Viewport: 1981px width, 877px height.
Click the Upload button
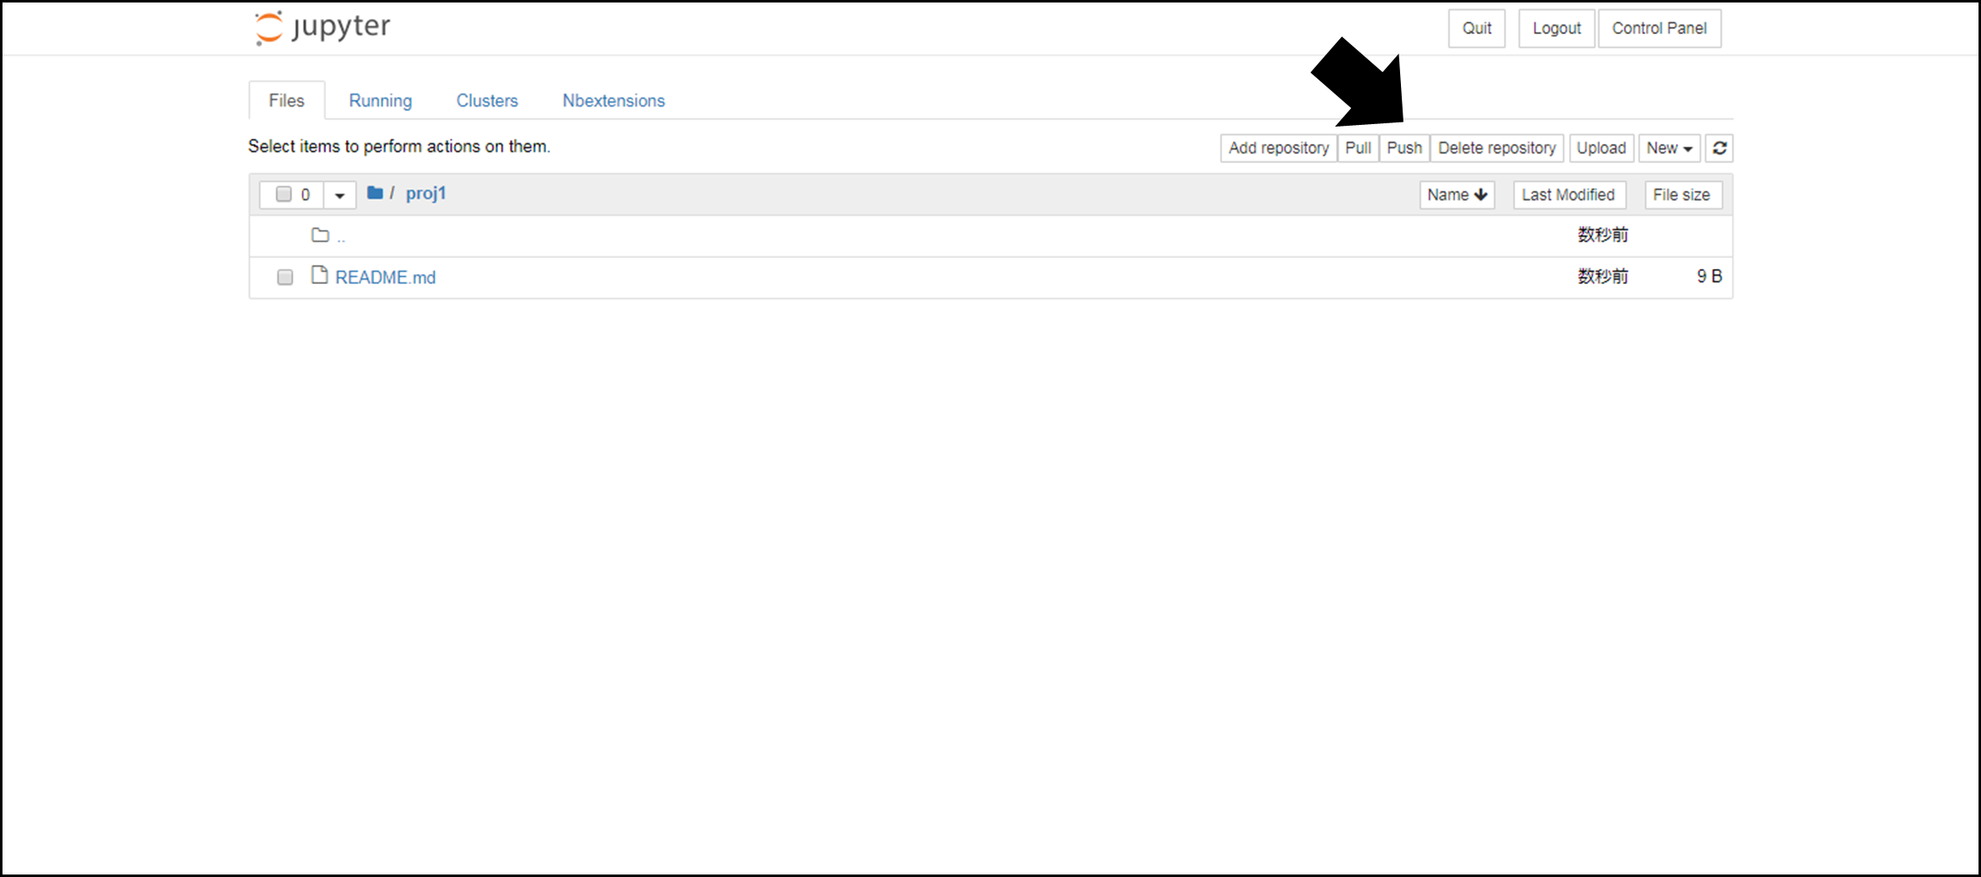coord(1601,148)
